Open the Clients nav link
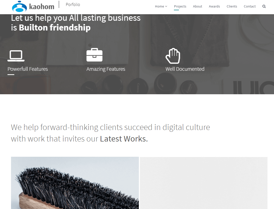Viewport: 274px width, 209px height. point(232,6)
